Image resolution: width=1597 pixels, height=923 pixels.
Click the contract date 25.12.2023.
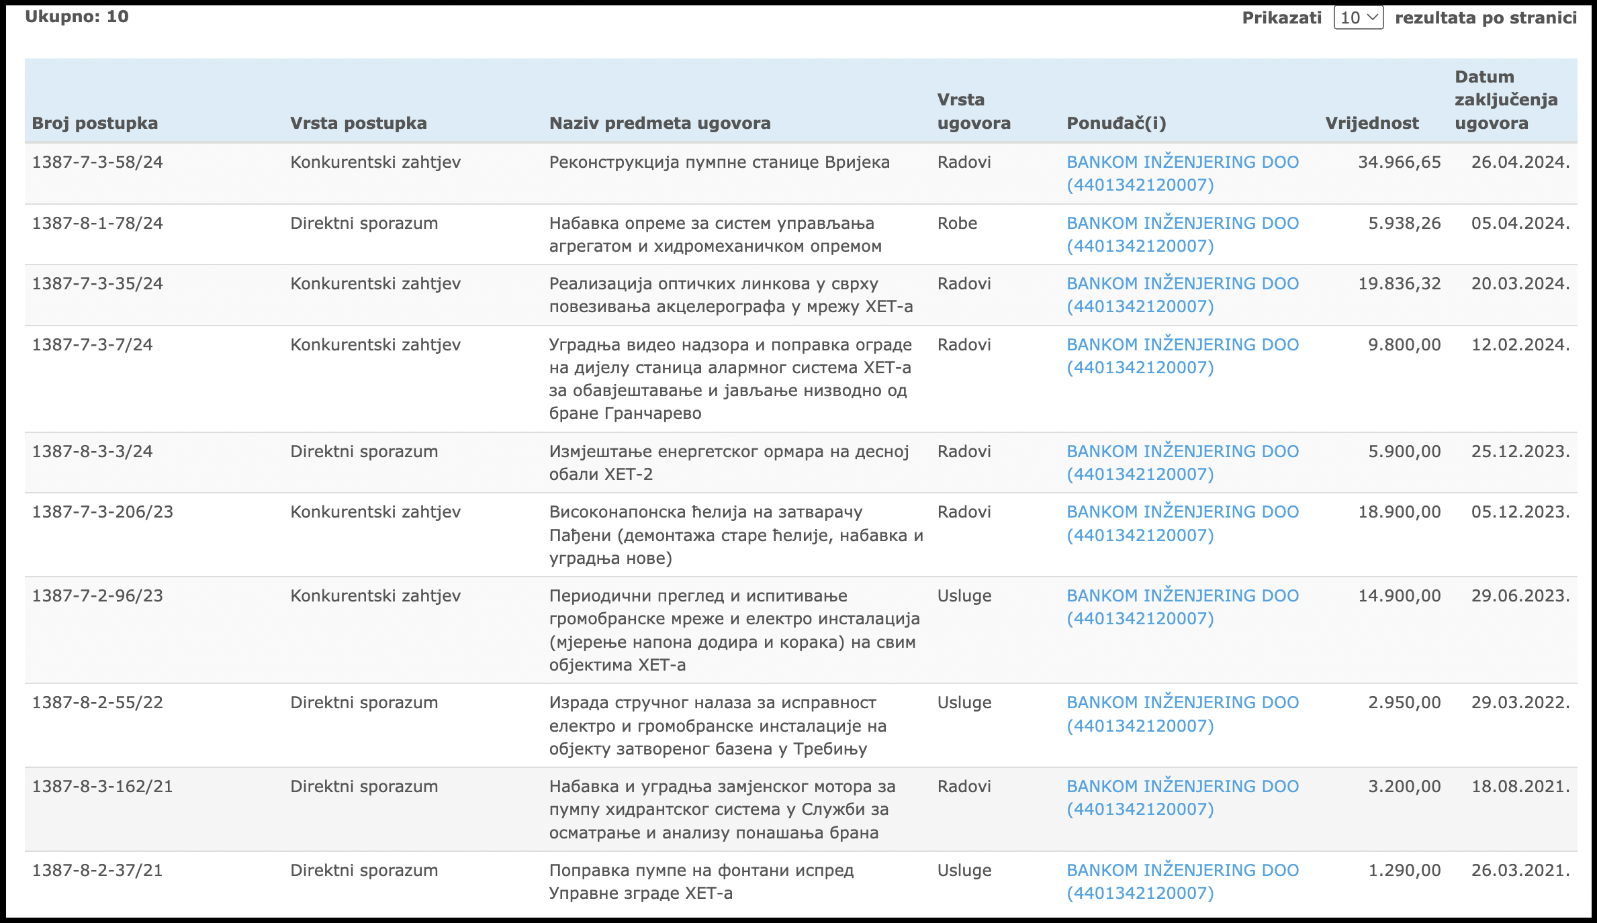click(1520, 452)
